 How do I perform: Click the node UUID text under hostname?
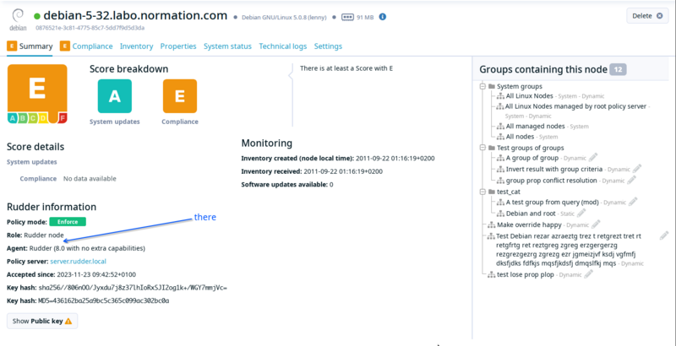coord(90,28)
